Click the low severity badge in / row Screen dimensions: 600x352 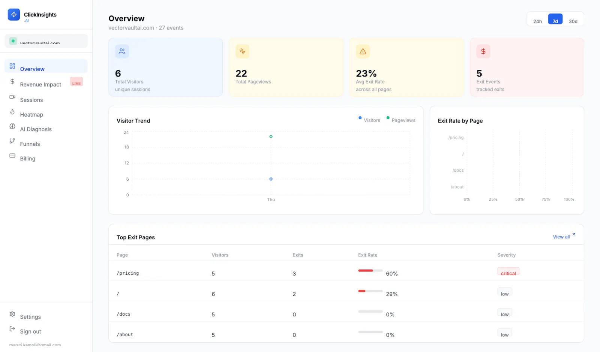pyautogui.click(x=505, y=292)
